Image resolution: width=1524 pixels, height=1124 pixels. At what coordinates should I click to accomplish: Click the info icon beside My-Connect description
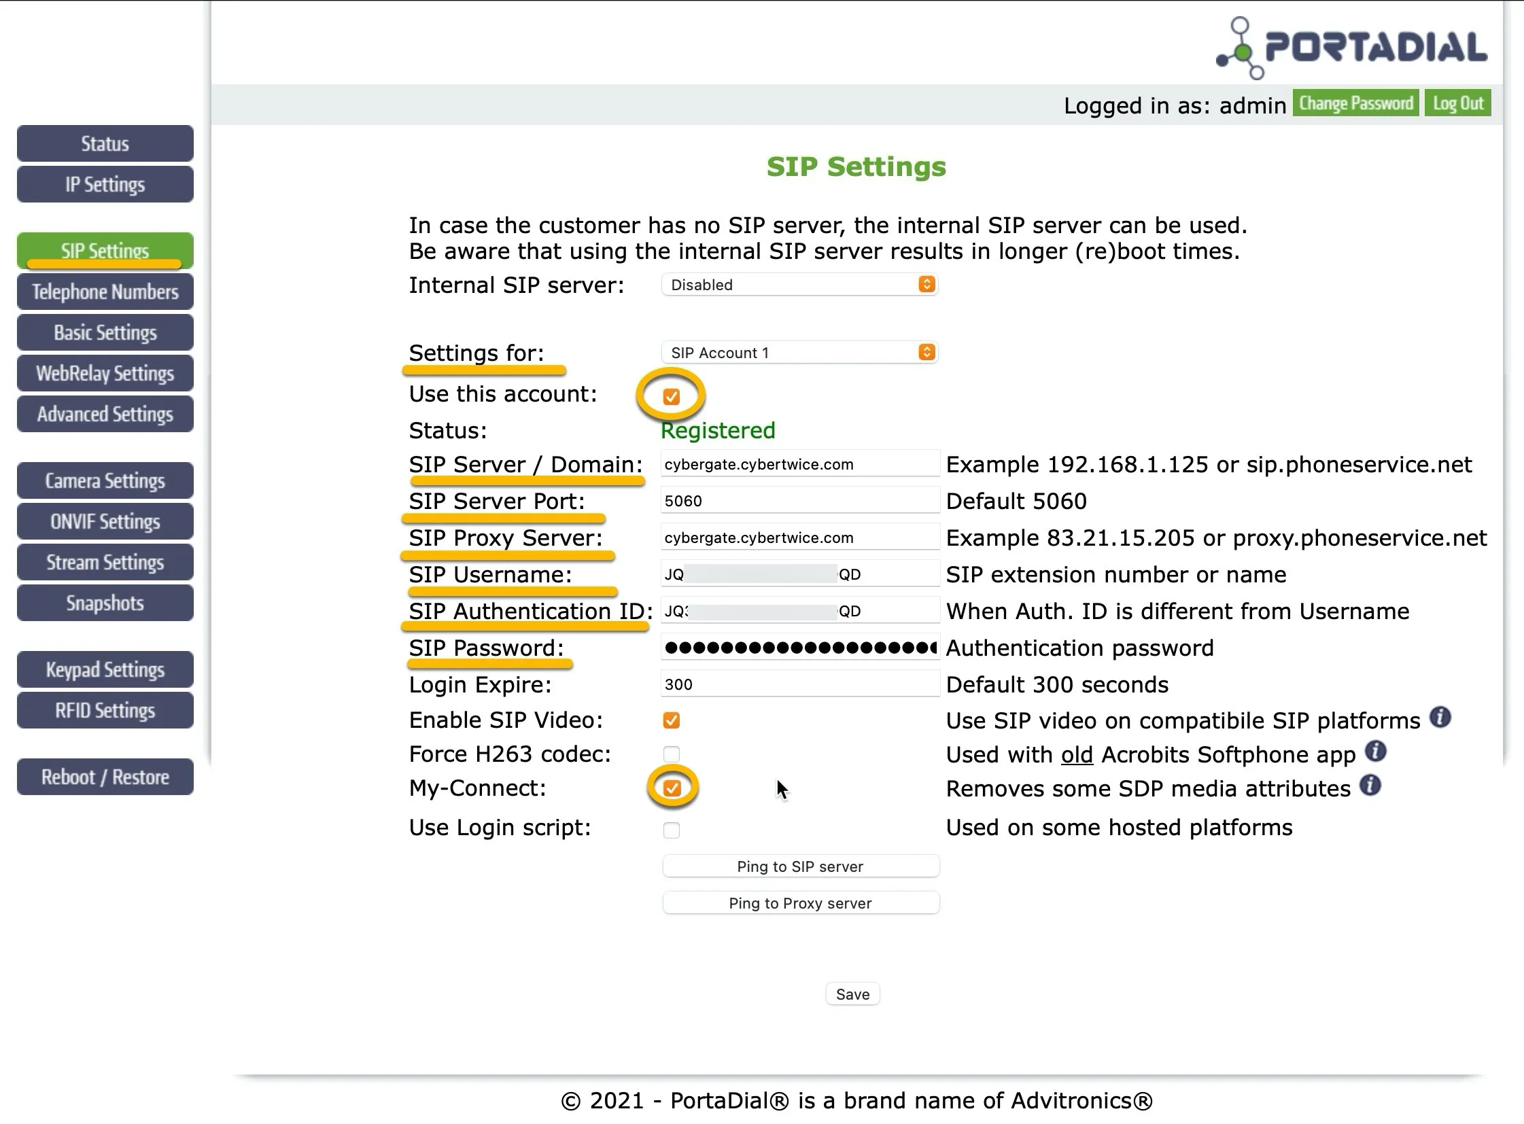tap(1370, 786)
